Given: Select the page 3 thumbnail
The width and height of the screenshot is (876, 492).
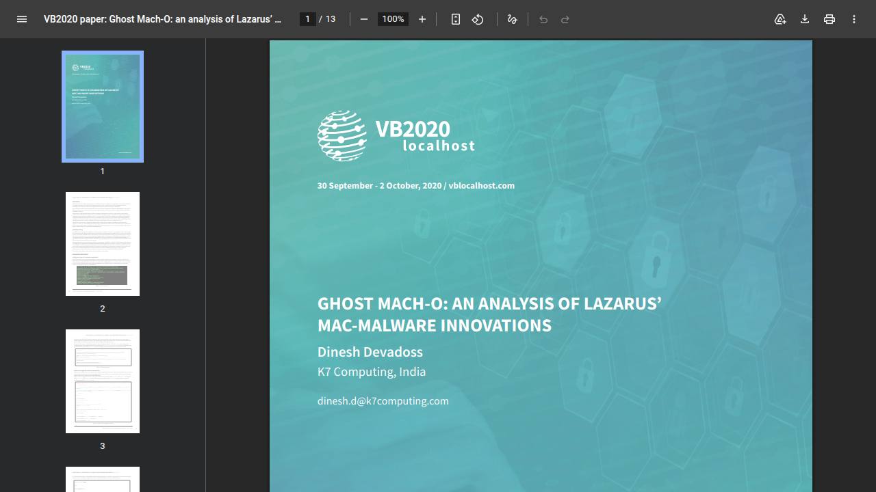Looking at the screenshot, I should (x=103, y=381).
